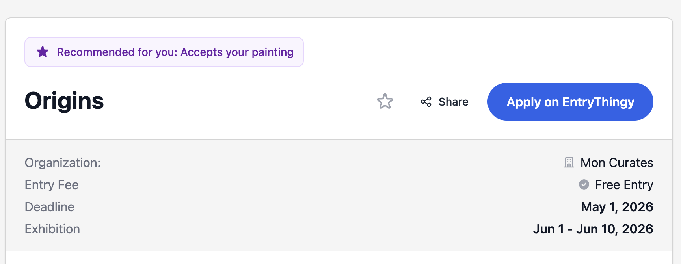
Task: Click the building icon beside Mon Curates
Action: tap(569, 162)
